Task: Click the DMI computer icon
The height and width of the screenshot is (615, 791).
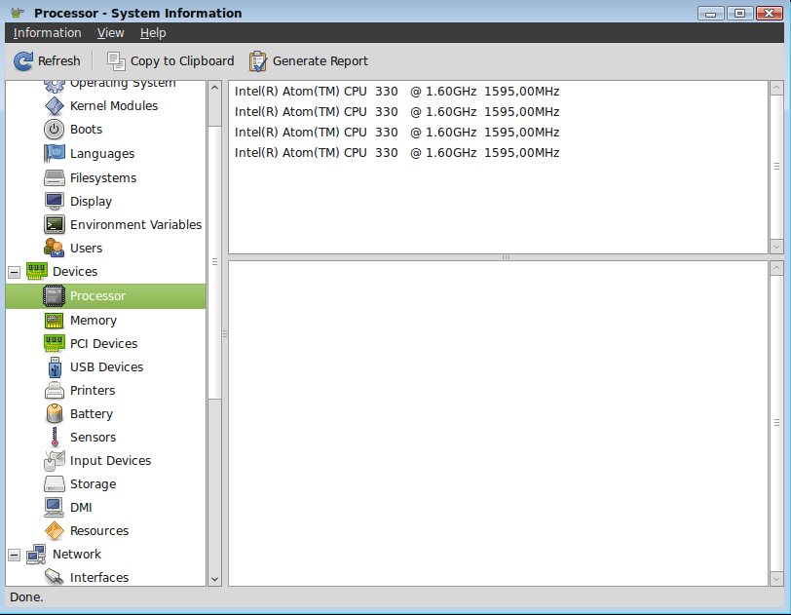Action: (x=54, y=508)
